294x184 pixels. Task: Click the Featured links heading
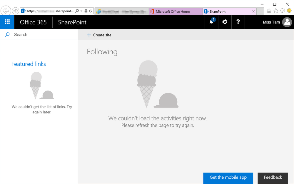click(29, 64)
